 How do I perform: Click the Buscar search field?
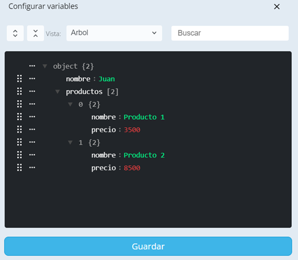point(230,33)
